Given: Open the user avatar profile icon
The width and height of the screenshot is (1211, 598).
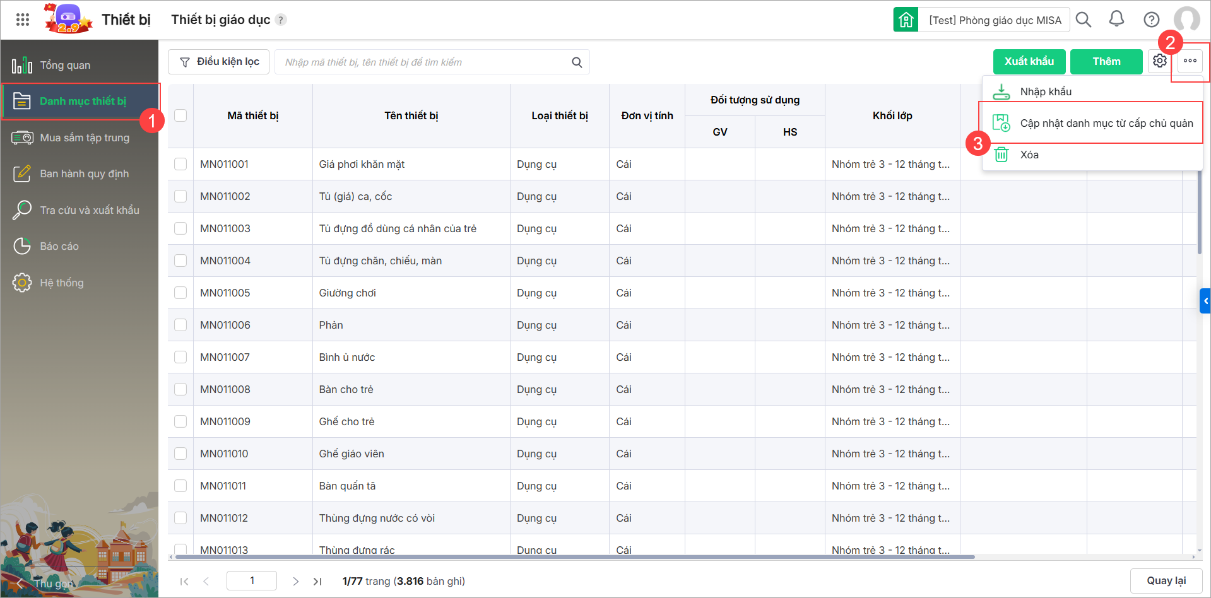Looking at the screenshot, I should click(1186, 20).
